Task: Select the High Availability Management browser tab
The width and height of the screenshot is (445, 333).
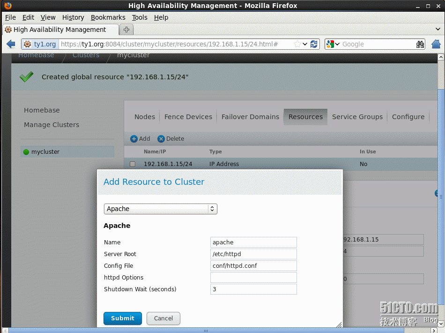Action: 60,30
